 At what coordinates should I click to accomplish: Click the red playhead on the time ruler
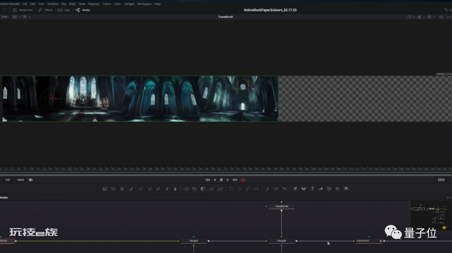pos(71,169)
